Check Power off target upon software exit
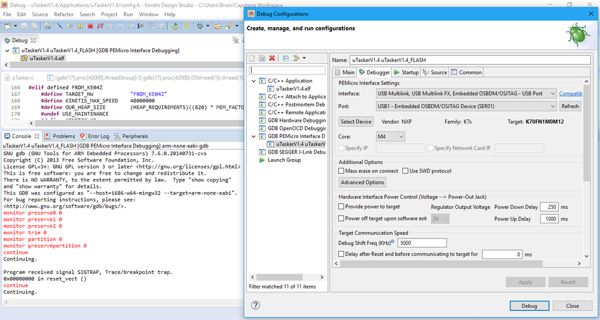Viewport: 600px width, 320px height. tap(341, 219)
